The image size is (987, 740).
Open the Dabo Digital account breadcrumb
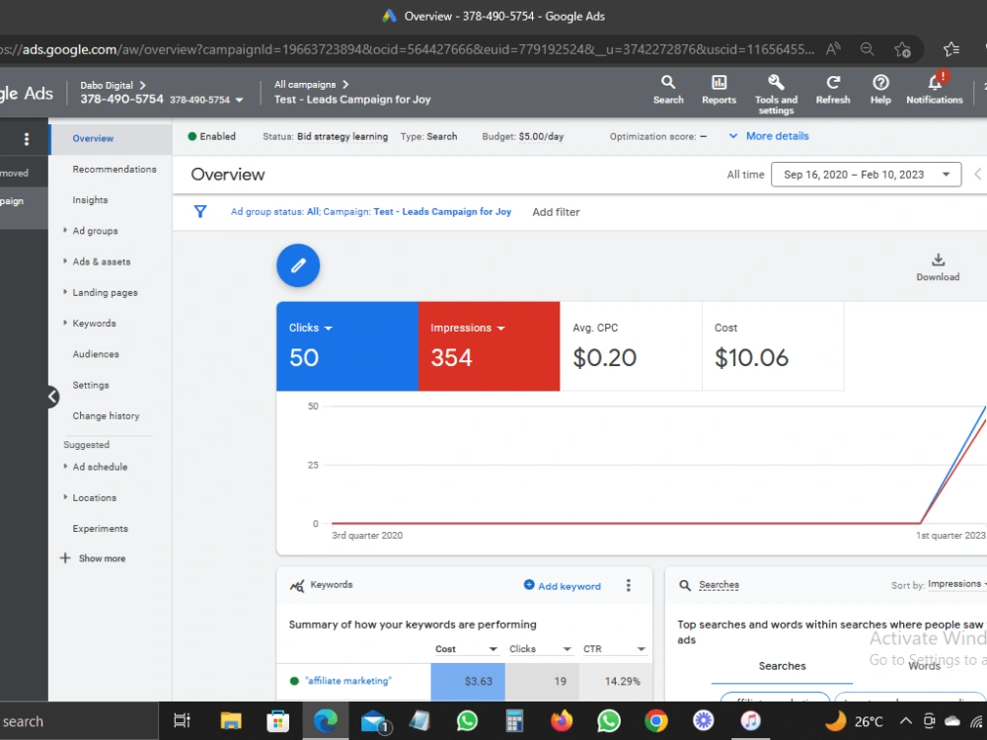click(107, 86)
